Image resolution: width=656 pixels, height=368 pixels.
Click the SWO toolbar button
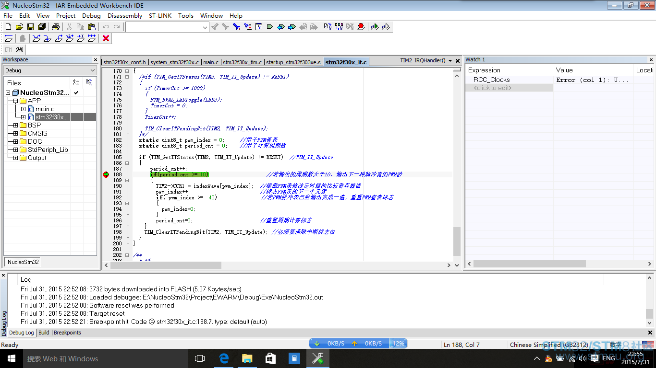click(x=19, y=49)
